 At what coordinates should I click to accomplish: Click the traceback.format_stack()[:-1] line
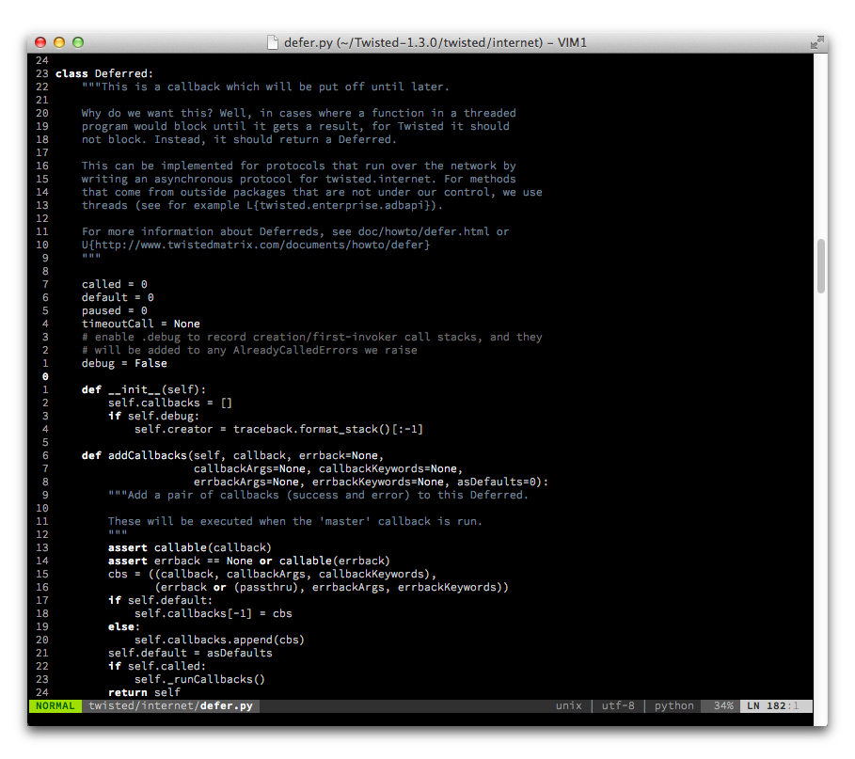[x=278, y=429]
